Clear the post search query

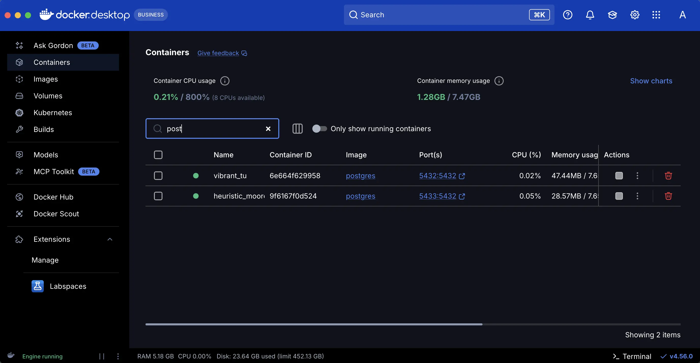[268, 128]
